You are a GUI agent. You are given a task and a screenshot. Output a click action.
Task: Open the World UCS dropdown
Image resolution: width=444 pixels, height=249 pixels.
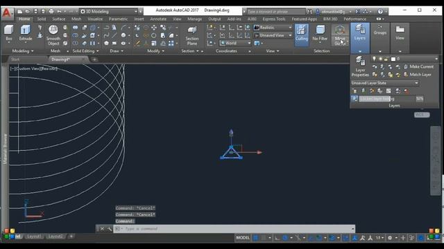click(235, 43)
